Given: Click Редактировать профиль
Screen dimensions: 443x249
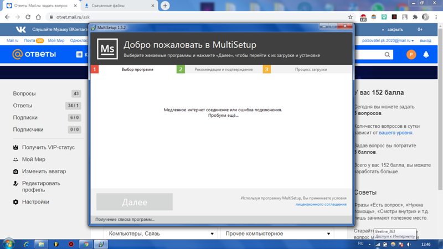Looking at the screenshot, I should point(37,186).
